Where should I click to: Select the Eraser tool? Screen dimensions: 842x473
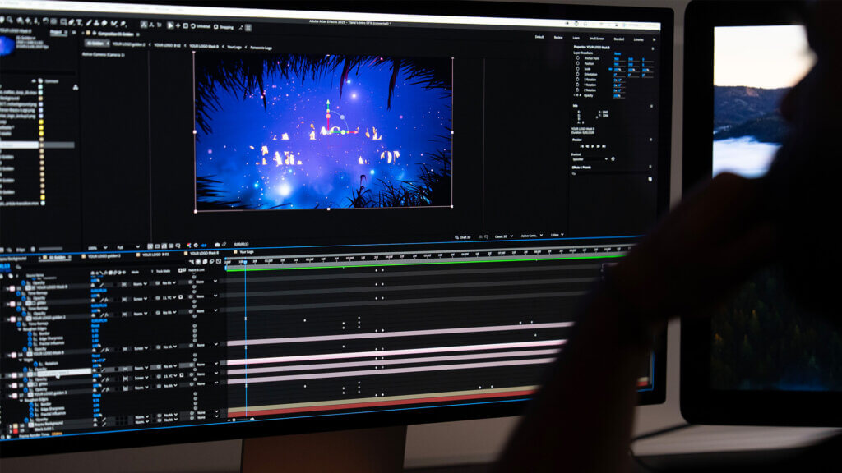(104, 22)
